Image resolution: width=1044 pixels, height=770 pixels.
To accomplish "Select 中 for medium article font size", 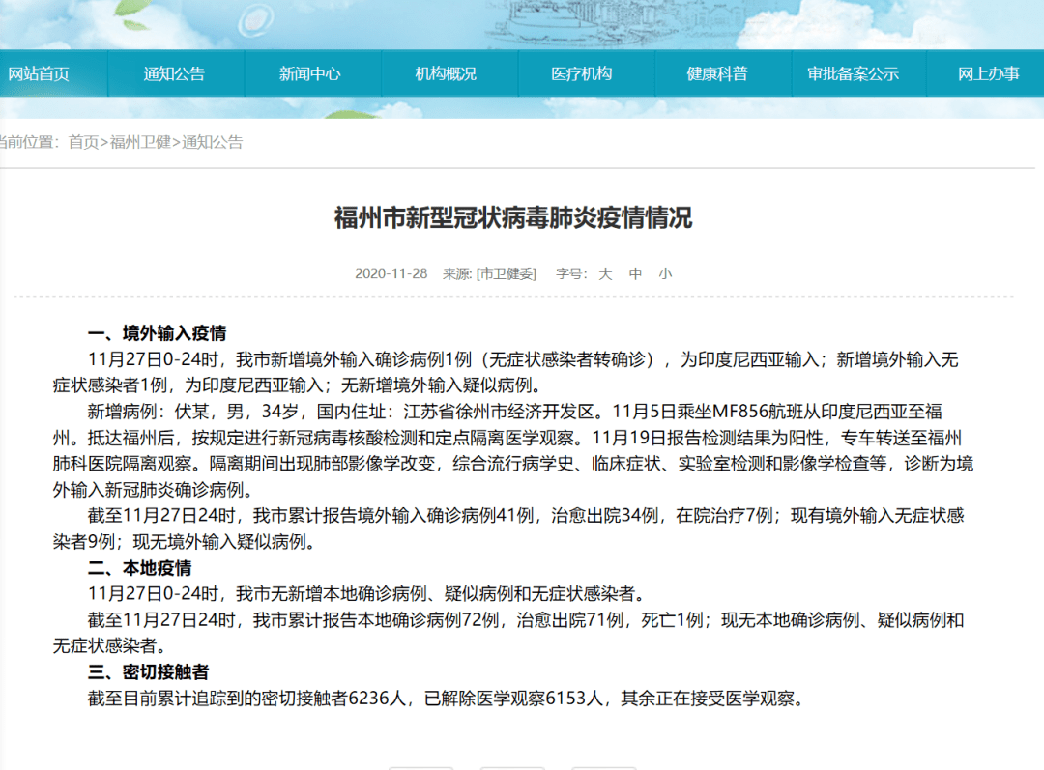I will (x=635, y=273).
